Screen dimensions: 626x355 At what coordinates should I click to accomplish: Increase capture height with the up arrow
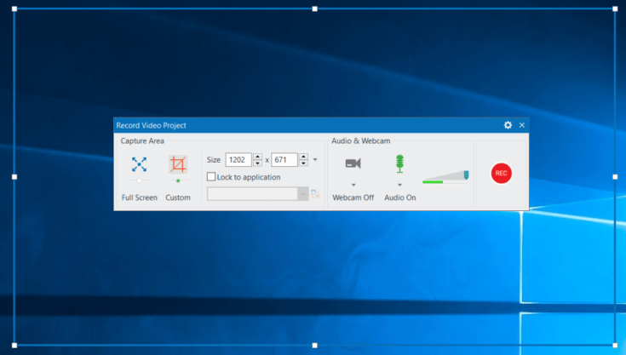(x=303, y=157)
